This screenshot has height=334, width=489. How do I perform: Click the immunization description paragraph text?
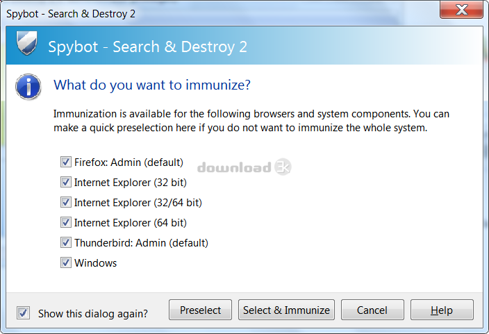(251, 121)
